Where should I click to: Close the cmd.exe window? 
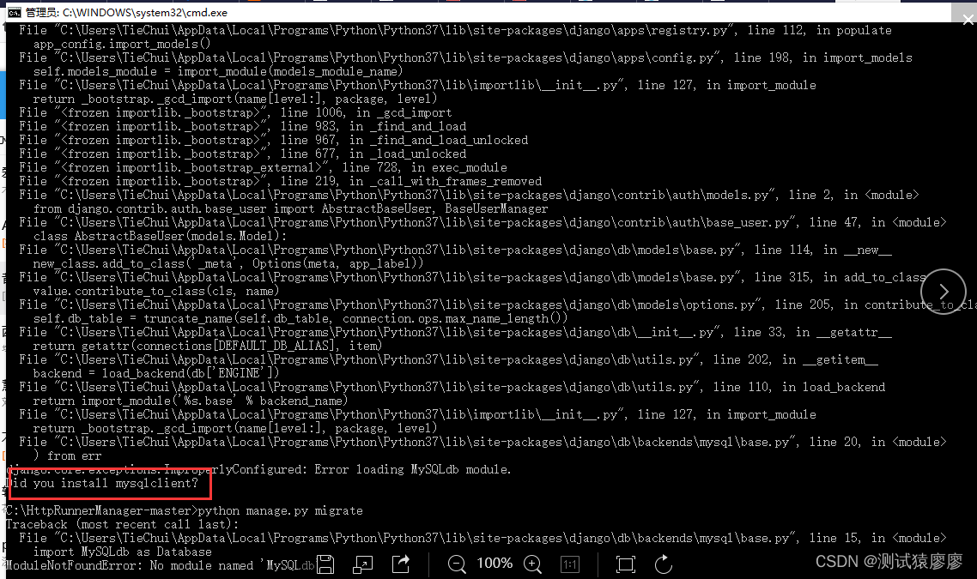[968, 19]
